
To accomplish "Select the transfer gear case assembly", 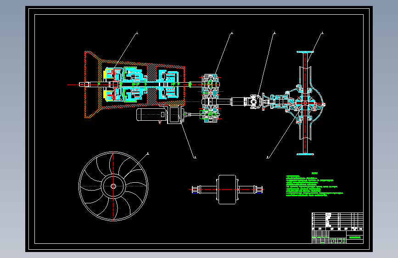I will tap(211, 99).
